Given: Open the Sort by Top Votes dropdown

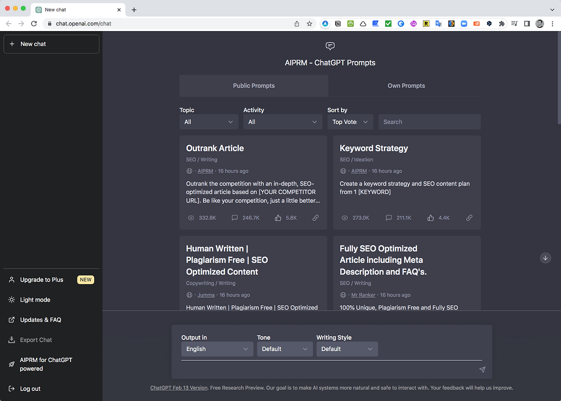Looking at the screenshot, I should click(x=350, y=122).
